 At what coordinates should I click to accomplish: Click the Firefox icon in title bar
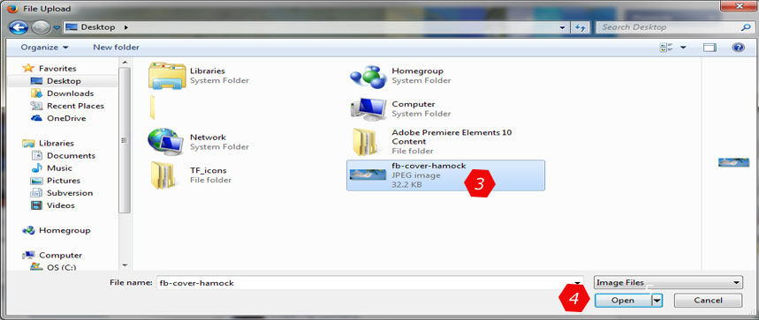tap(12, 8)
